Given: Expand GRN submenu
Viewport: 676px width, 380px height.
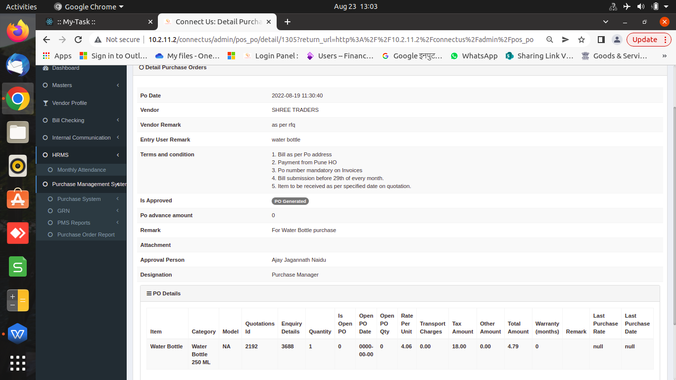Looking at the screenshot, I should pyautogui.click(x=81, y=211).
